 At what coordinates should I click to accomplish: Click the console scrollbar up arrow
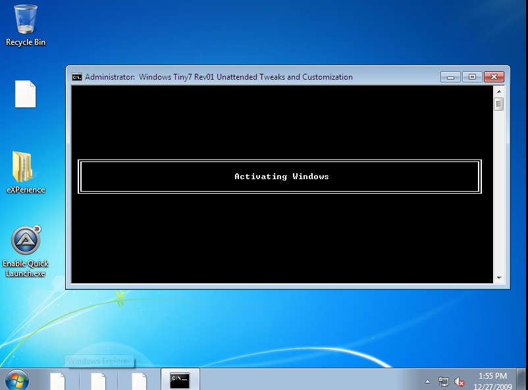pos(499,92)
